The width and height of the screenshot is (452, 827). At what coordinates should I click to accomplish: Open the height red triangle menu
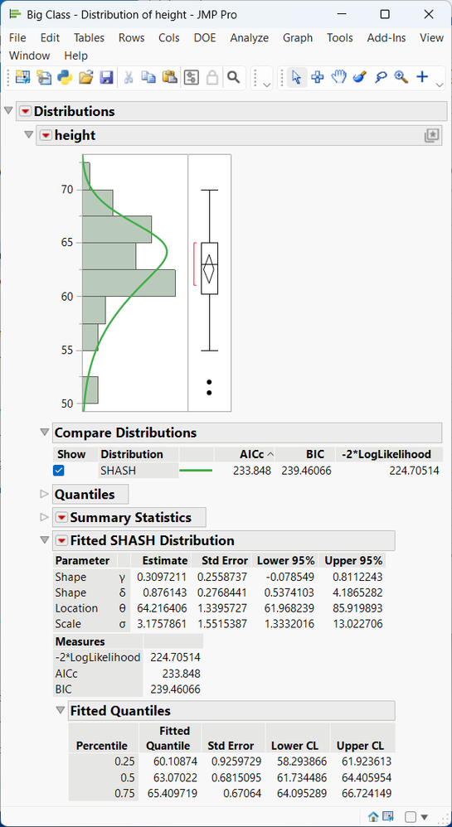point(46,136)
